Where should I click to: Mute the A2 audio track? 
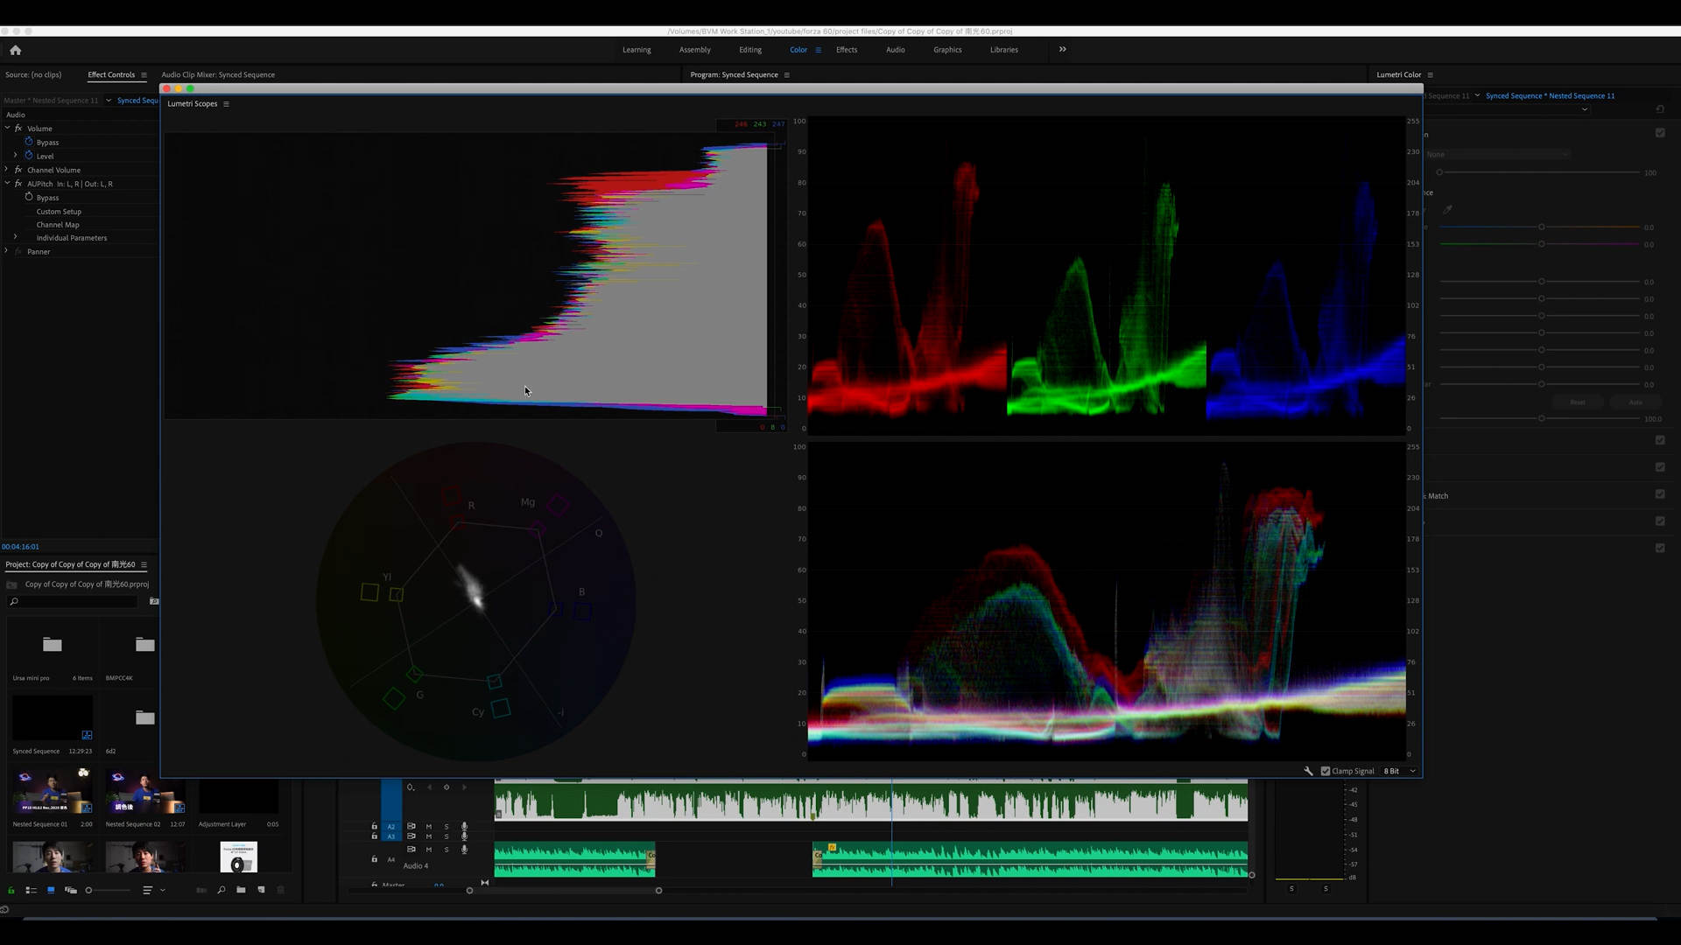(x=429, y=826)
